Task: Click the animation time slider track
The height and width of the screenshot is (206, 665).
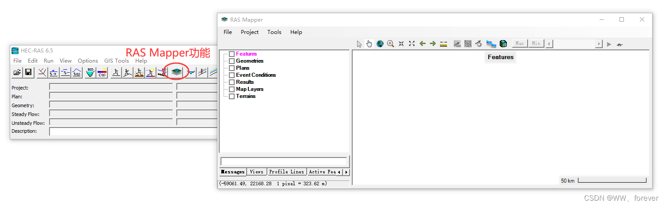Action: (x=574, y=44)
